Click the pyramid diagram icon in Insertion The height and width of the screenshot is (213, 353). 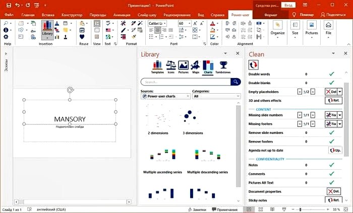(x=57, y=23)
